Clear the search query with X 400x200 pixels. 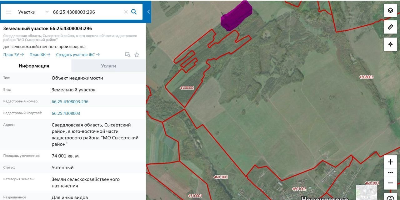(126, 12)
